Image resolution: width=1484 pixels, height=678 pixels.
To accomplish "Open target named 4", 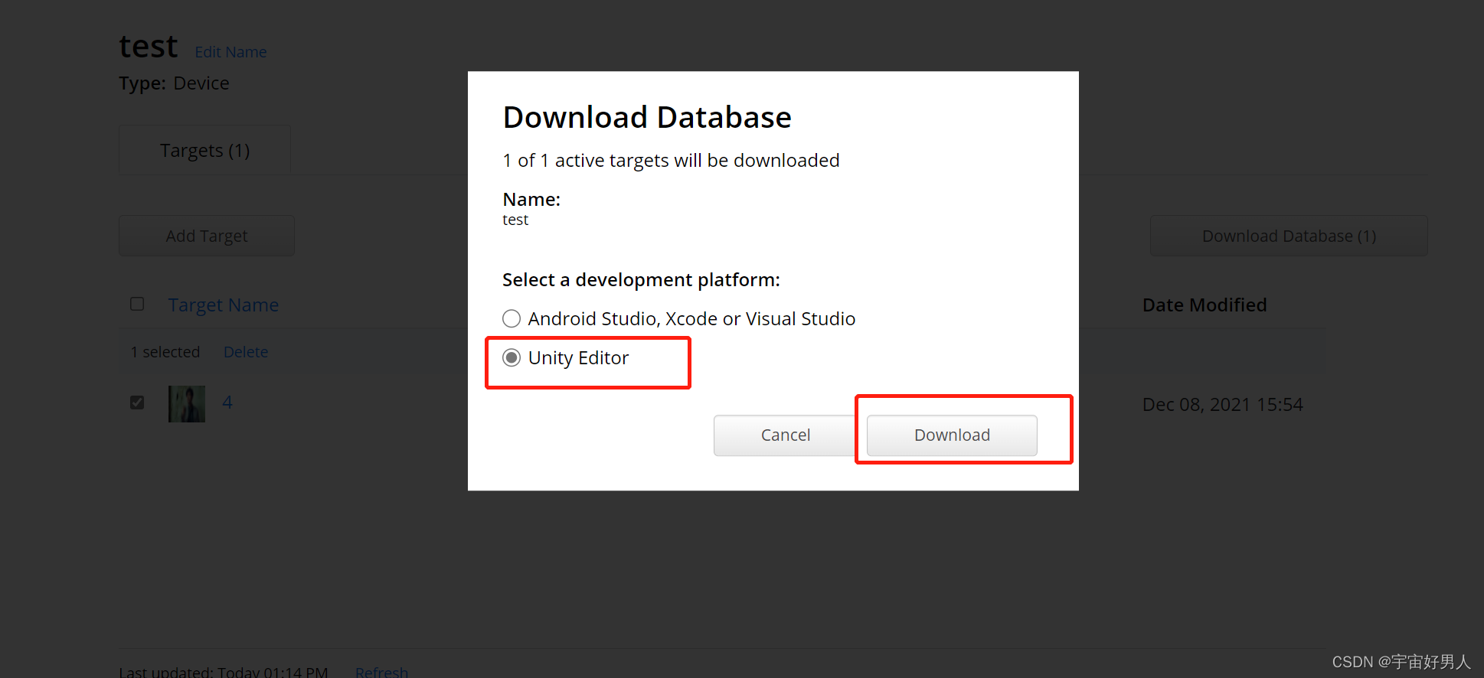I will click(x=227, y=403).
